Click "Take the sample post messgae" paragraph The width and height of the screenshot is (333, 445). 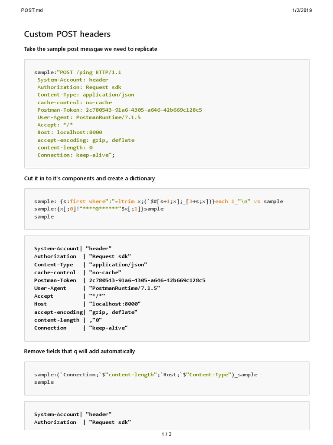point(91,49)
